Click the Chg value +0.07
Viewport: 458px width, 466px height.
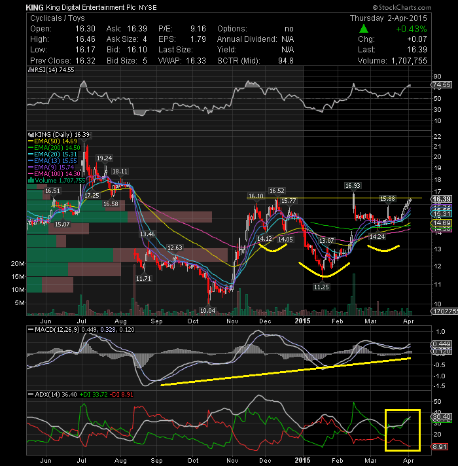pyautogui.click(x=417, y=39)
